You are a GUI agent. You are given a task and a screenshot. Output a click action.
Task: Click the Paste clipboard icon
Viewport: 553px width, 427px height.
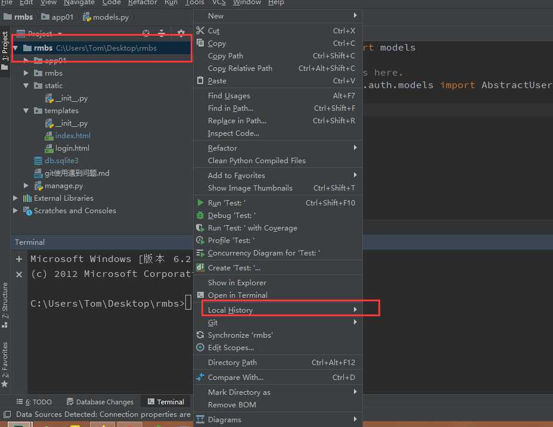tap(200, 80)
